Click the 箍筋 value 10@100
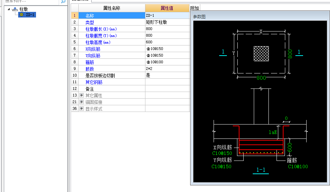 coord(155,62)
